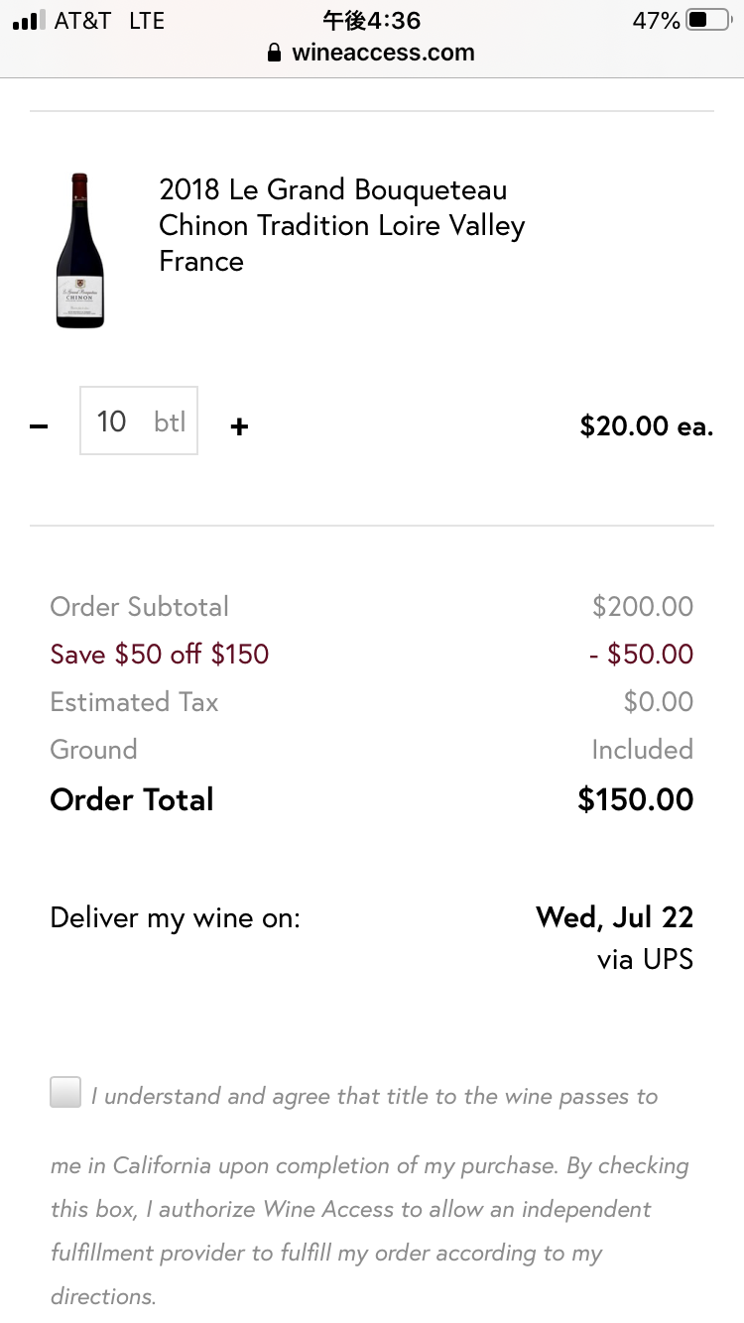Viewport: 744px width, 1323px height.
Task: Increase bottle quantity with plus icon
Action: click(239, 426)
